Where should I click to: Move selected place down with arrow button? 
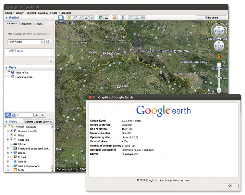tap(43, 115)
